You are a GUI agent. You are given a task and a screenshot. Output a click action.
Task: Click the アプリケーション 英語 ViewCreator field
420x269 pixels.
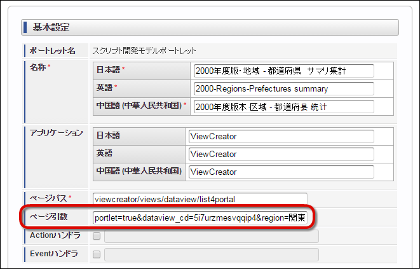pos(281,154)
